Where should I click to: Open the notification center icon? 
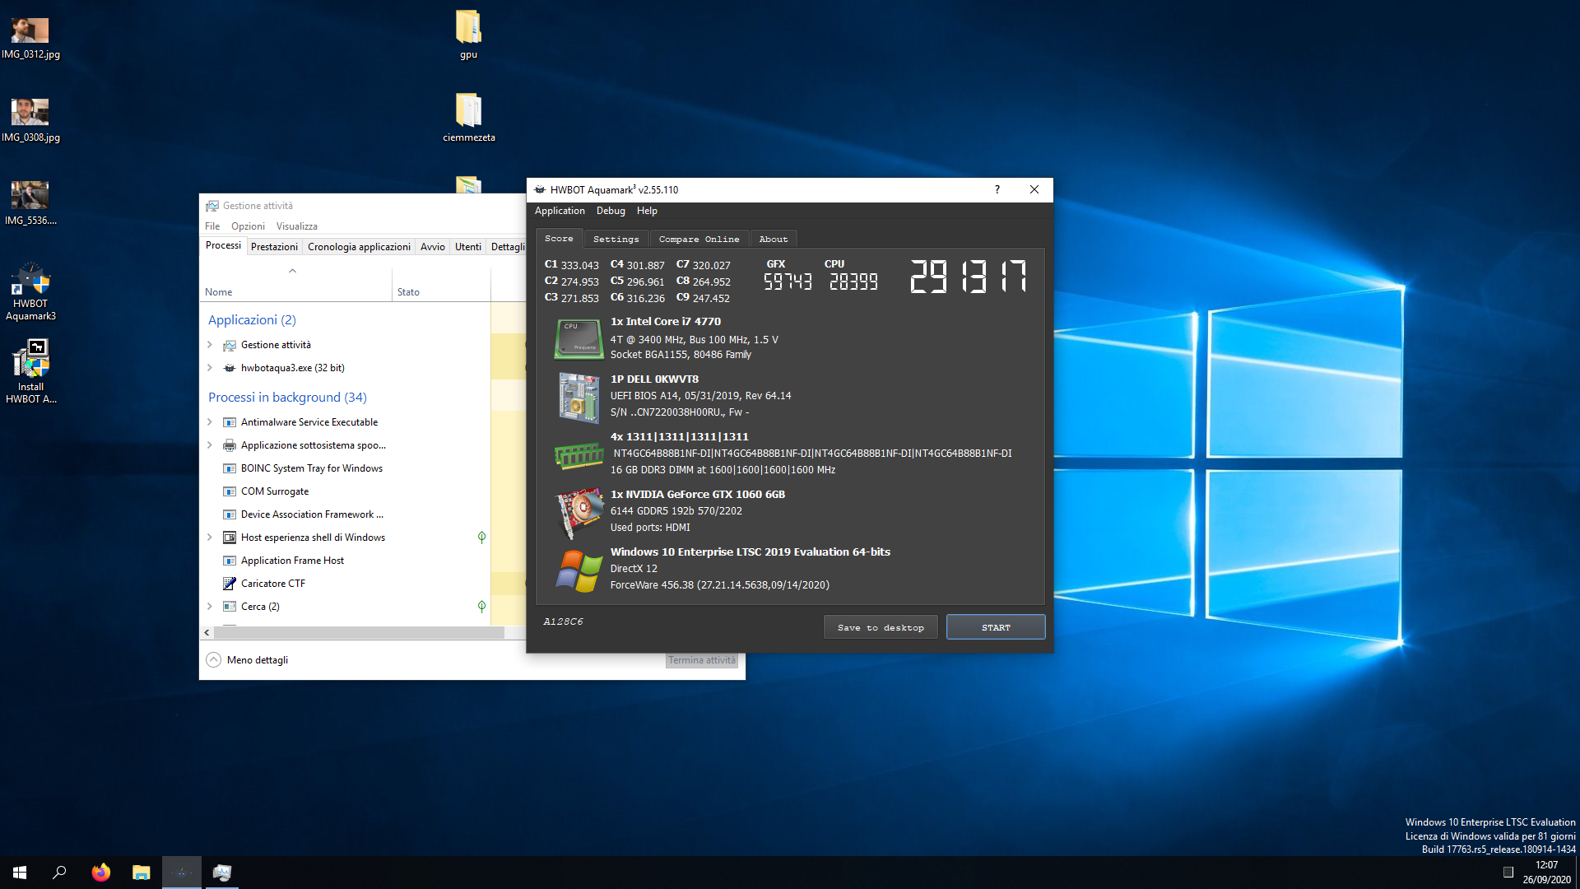[x=1508, y=873]
